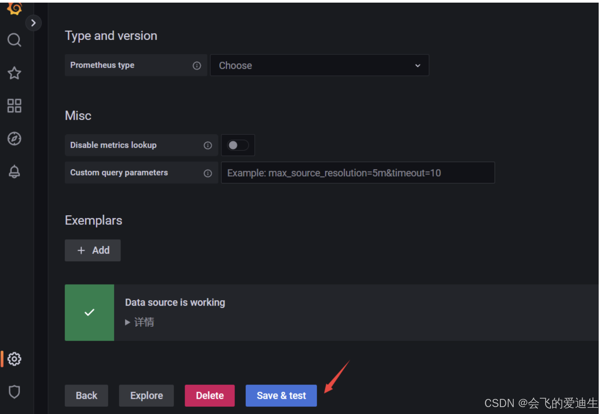Delete the data source
Image resolution: width=600 pixels, height=414 pixels.
(x=210, y=396)
